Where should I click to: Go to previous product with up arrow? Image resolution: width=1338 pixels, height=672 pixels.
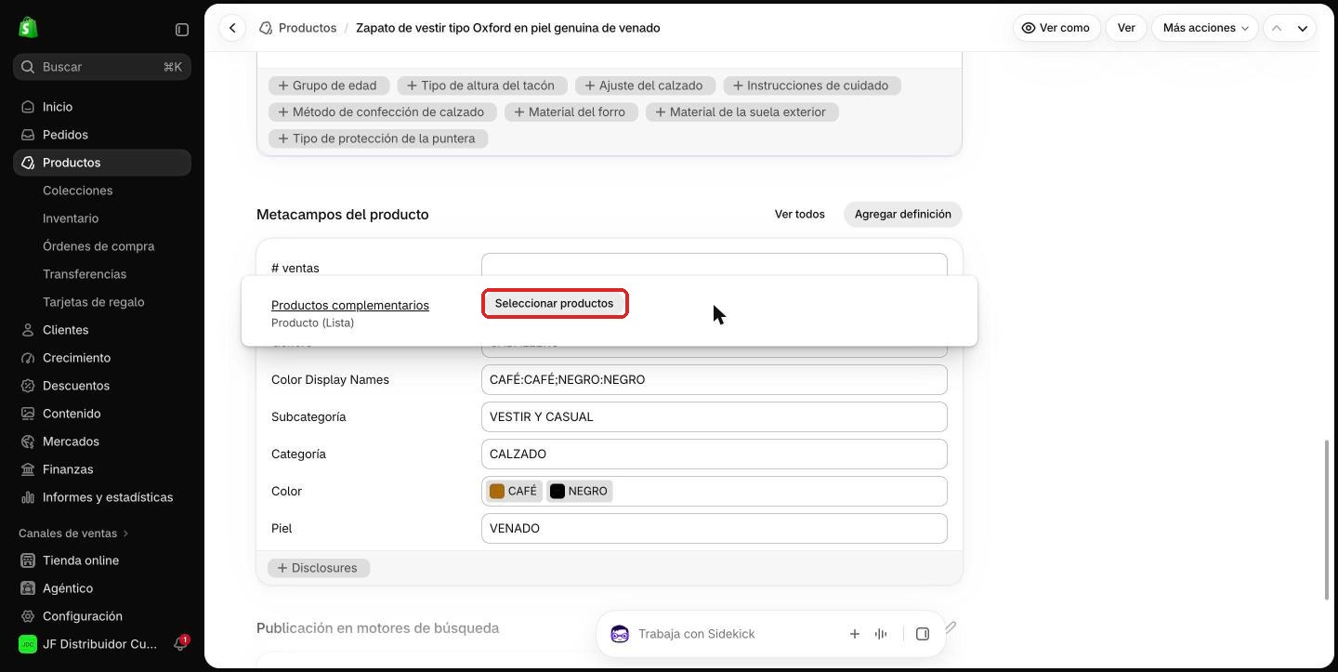click(1277, 28)
